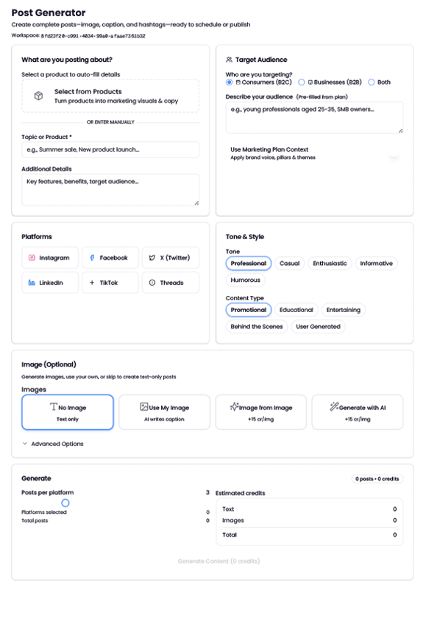Enable the Use Marketing Plan Context toggle
This screenshot has height=644, width=426.
394,156
